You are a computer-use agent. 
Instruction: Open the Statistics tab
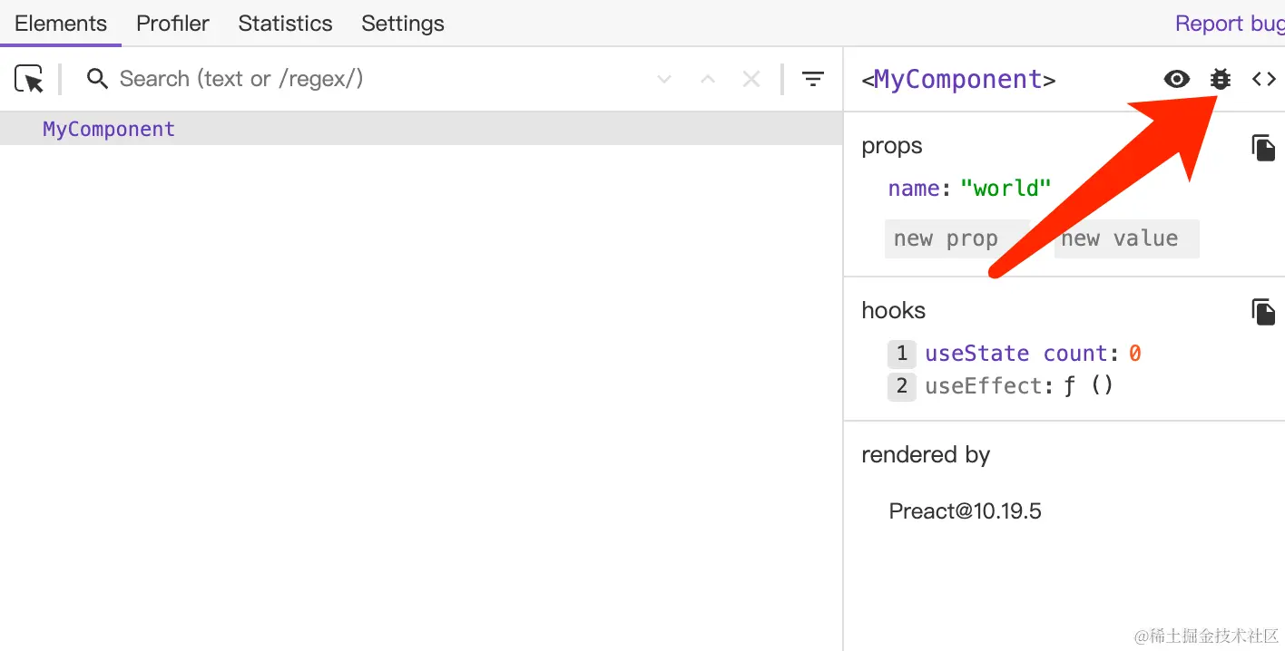[x=285, y=24]
